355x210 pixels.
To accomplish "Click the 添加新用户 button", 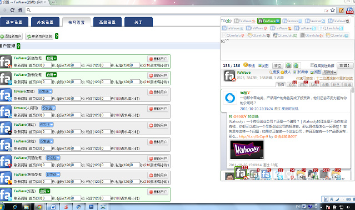I will (11, 36).
